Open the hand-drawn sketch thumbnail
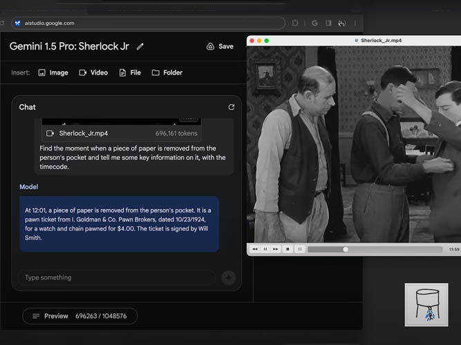Viewport: 461px width, 345px height. click(x=425, y=305)
